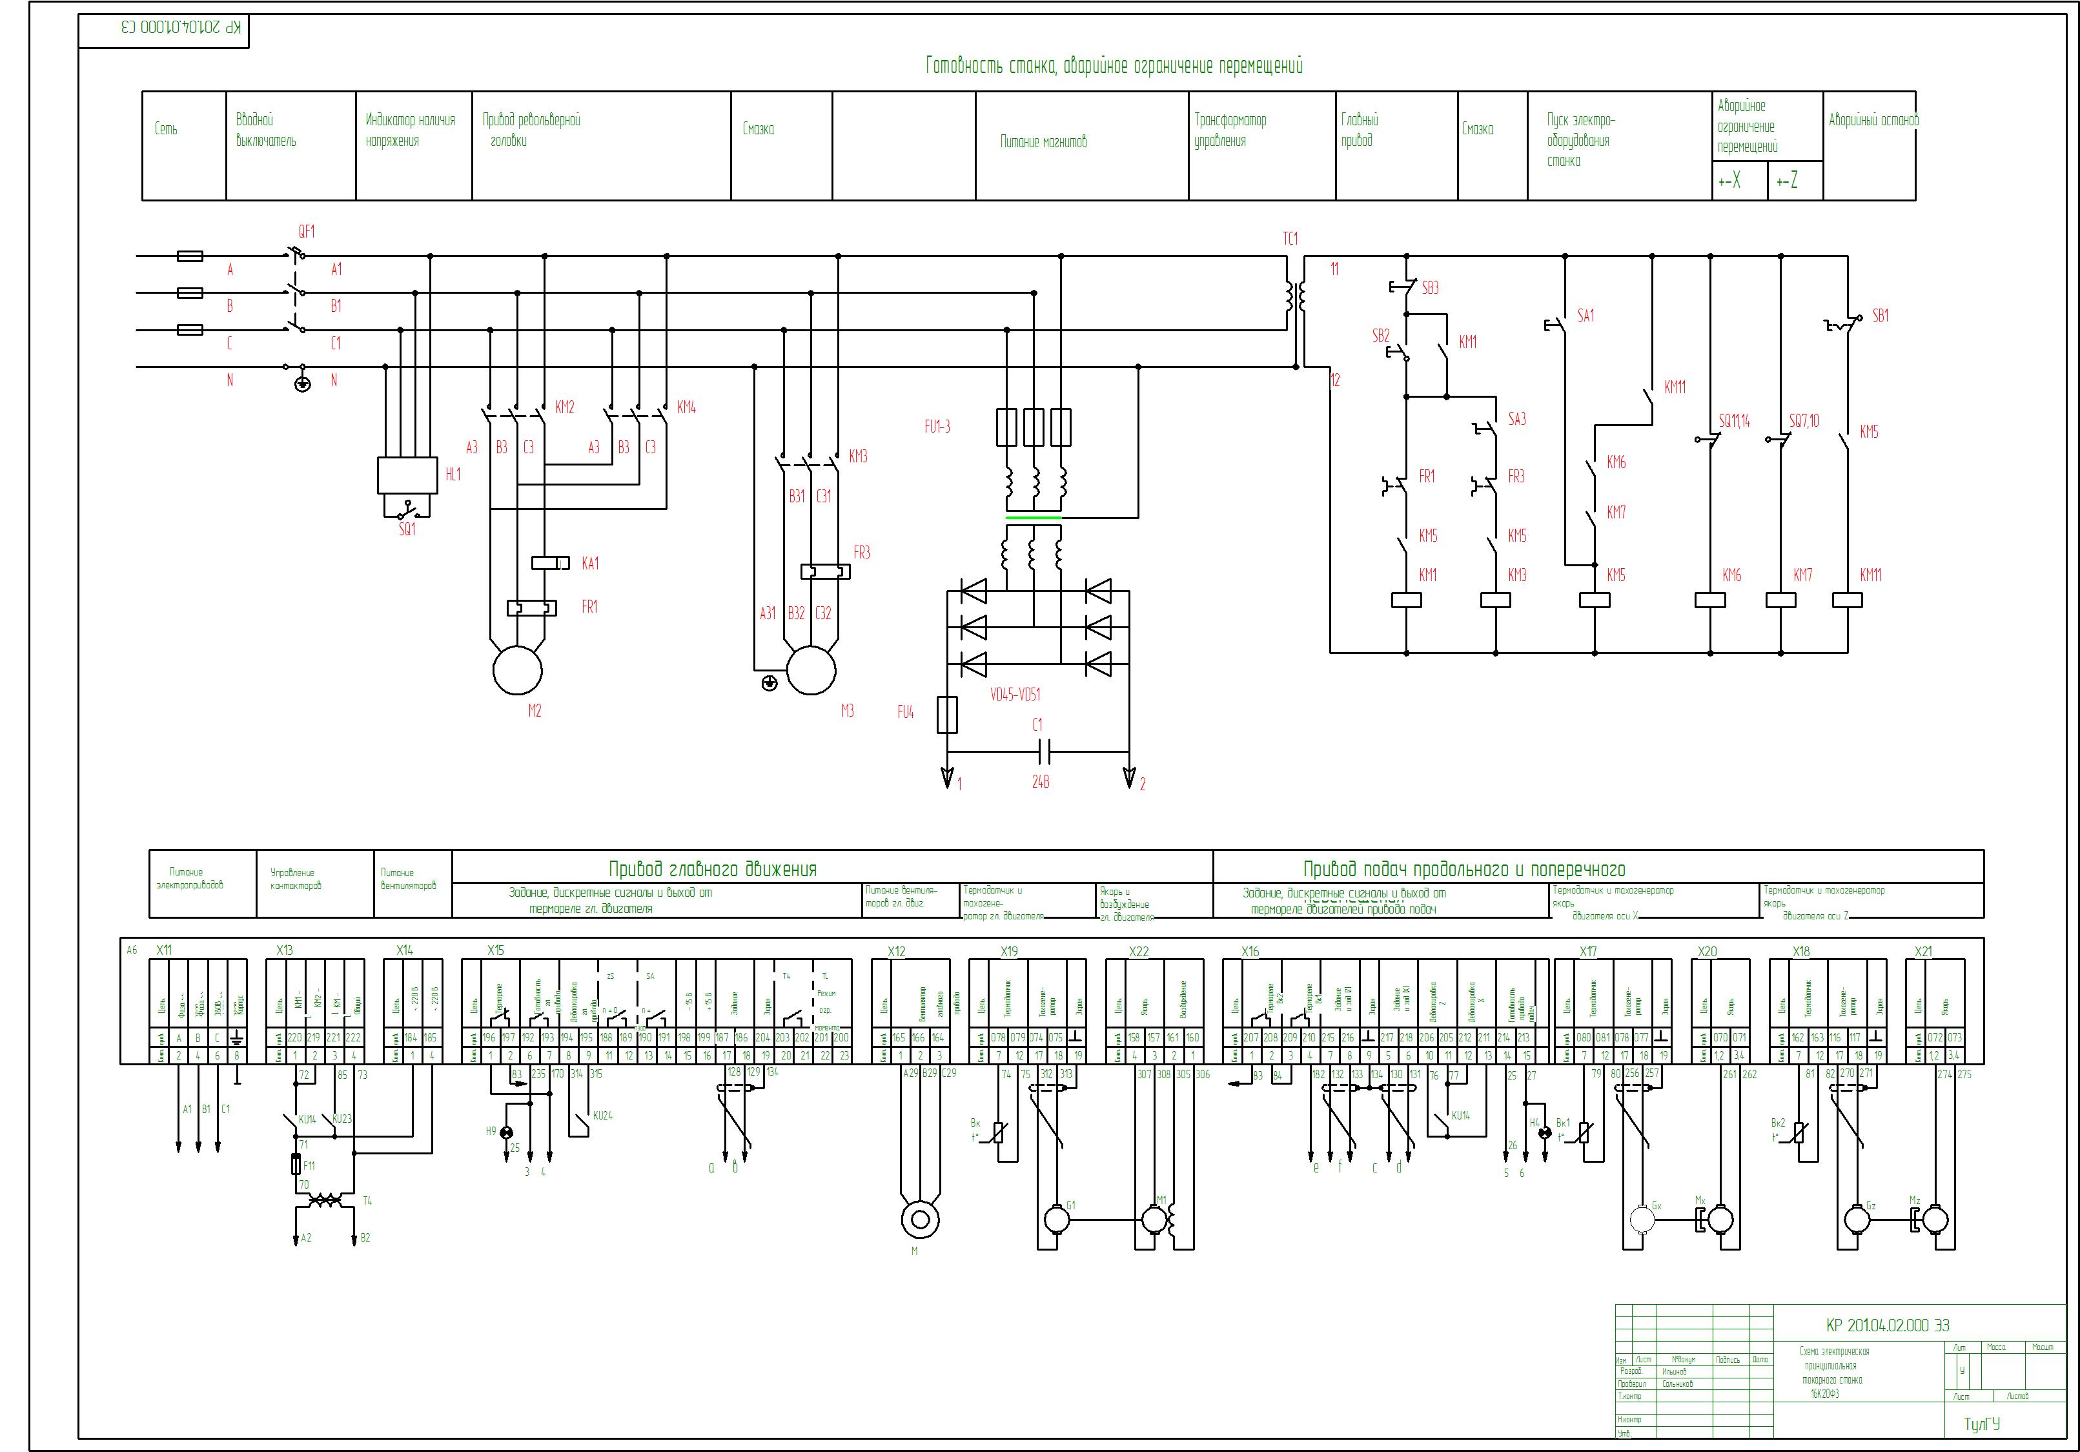The width and height of the screenshot is (2080, 1452).
Task: Click the M2 motor label
Action: tap(535, 711)
